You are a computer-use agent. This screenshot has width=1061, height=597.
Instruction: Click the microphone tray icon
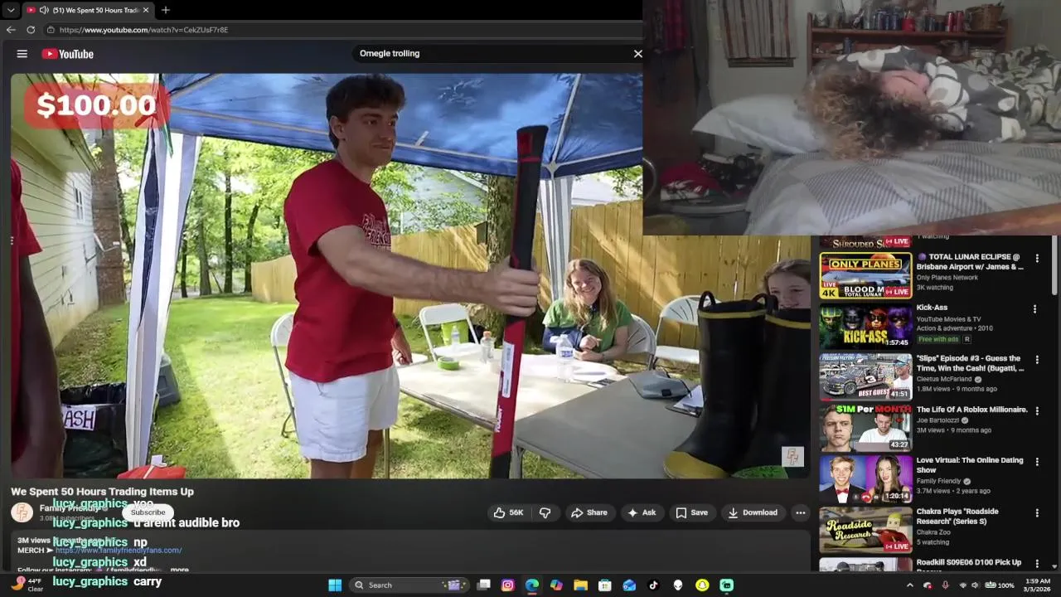point(945,585)
